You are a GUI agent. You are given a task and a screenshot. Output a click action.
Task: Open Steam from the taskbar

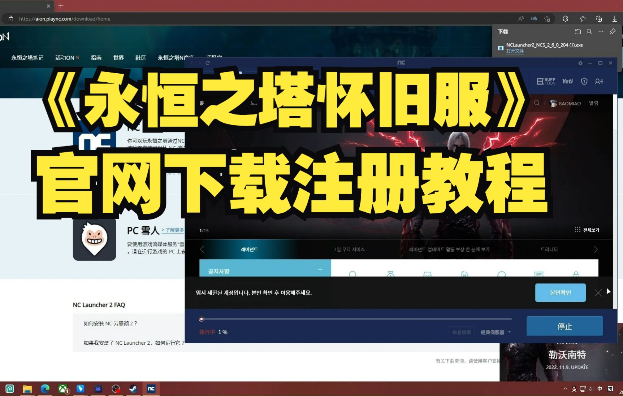pos(133,389)
